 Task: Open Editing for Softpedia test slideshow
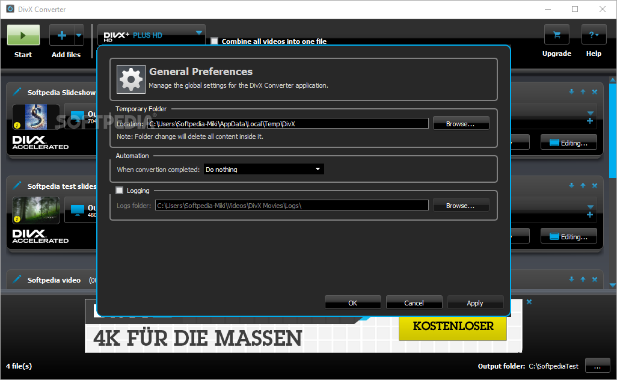tap(569, 236)
